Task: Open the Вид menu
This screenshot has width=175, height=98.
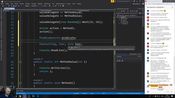Action: 12,4
